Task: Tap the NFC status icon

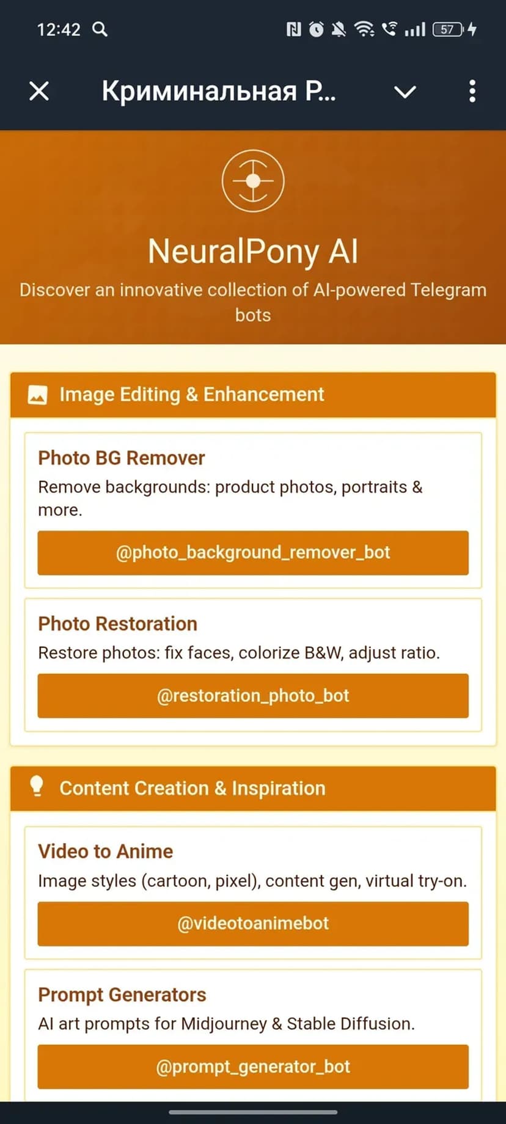Action: [294, 29]
